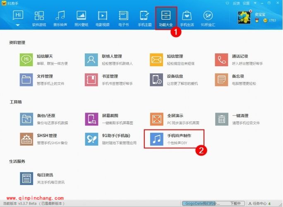The image size is (283, 207).
Task: Open 屏幕截图 screenshot icon
Action: (x=91, y=119)
